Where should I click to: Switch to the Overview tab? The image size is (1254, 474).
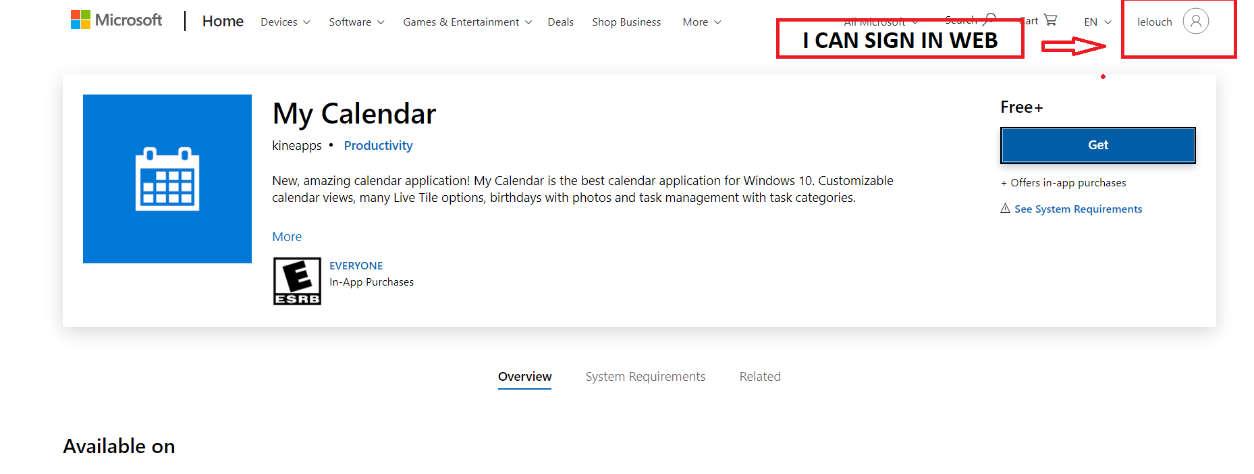click(x=524, y=377)
